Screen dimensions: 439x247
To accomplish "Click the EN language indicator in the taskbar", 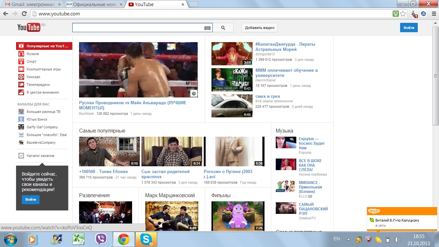I will click(x=336, y=239).
